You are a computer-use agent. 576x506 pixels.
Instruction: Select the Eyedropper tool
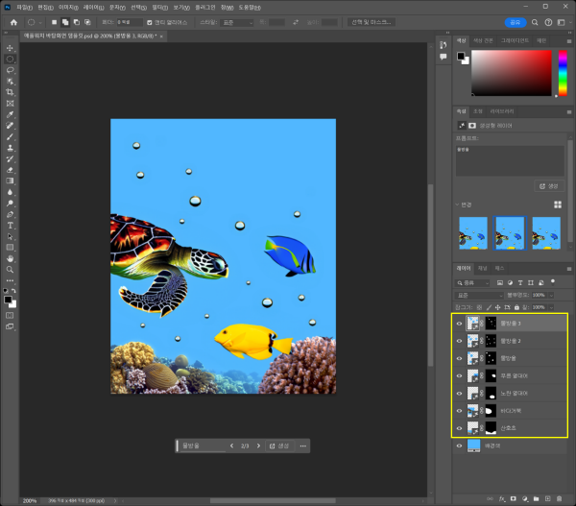pos(10,114)
